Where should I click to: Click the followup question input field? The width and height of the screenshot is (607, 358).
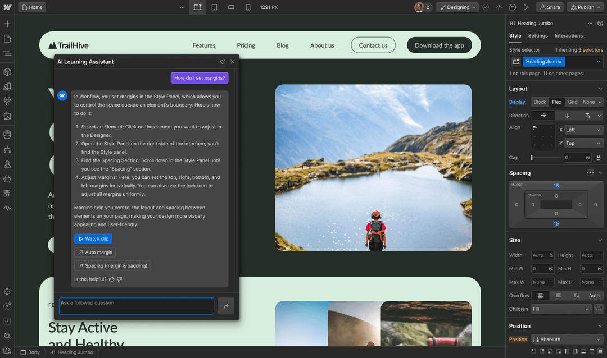tap(136, 306)
